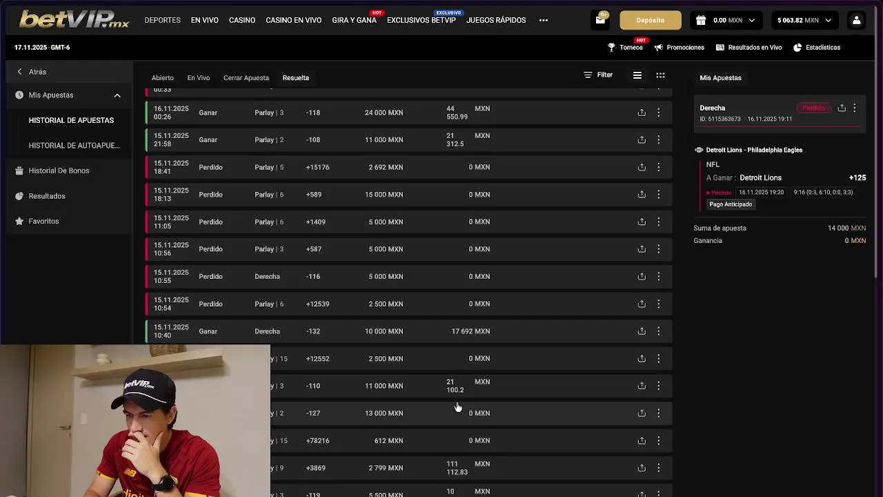
Task: Select HISTORIAL DE AUTOAPUESTAS in sidebar
Action: coord(74,146)
